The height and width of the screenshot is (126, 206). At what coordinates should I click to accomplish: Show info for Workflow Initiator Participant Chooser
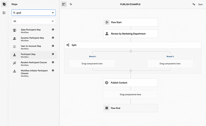[53, 70]
